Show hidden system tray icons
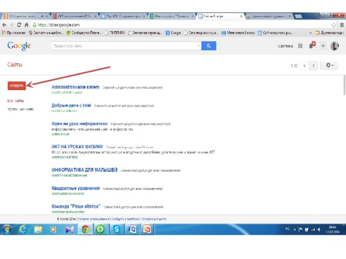This screenshot has height=259, width=346. click(294, 229)
